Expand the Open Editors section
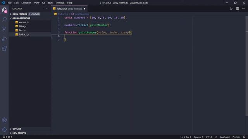The height and width of the screenshot is (139, 248). 30,14
